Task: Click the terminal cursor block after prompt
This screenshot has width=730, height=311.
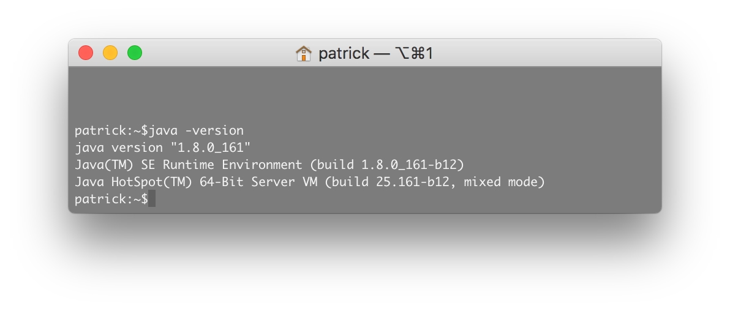Action: [152, 199]
